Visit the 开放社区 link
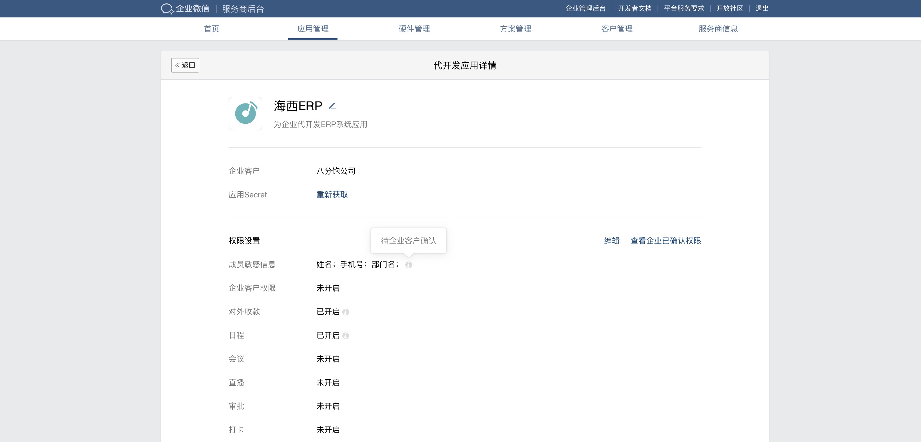 tap(730, 8)
